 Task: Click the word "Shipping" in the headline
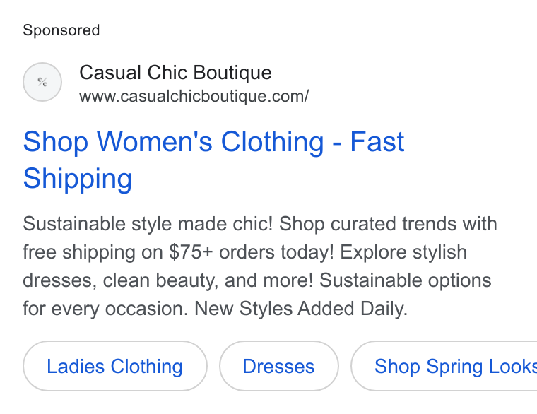(x=78, y=179)
